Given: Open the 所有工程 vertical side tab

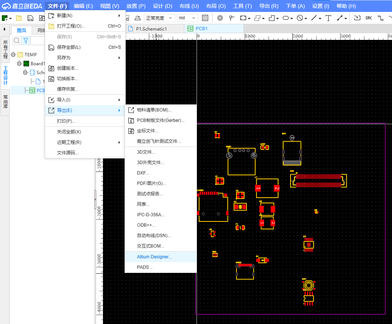Looking at the screenshot, I should tap(5, 49).
